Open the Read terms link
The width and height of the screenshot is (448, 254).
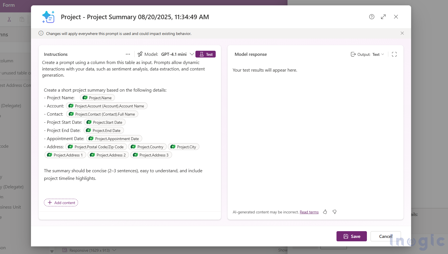(x=309, y=212)
